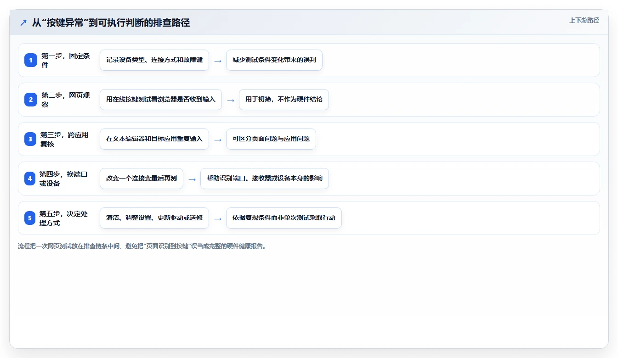This screenshot has width=618, height=358.
Task: Click the step 4 number badge
Action: click(30, 179)
